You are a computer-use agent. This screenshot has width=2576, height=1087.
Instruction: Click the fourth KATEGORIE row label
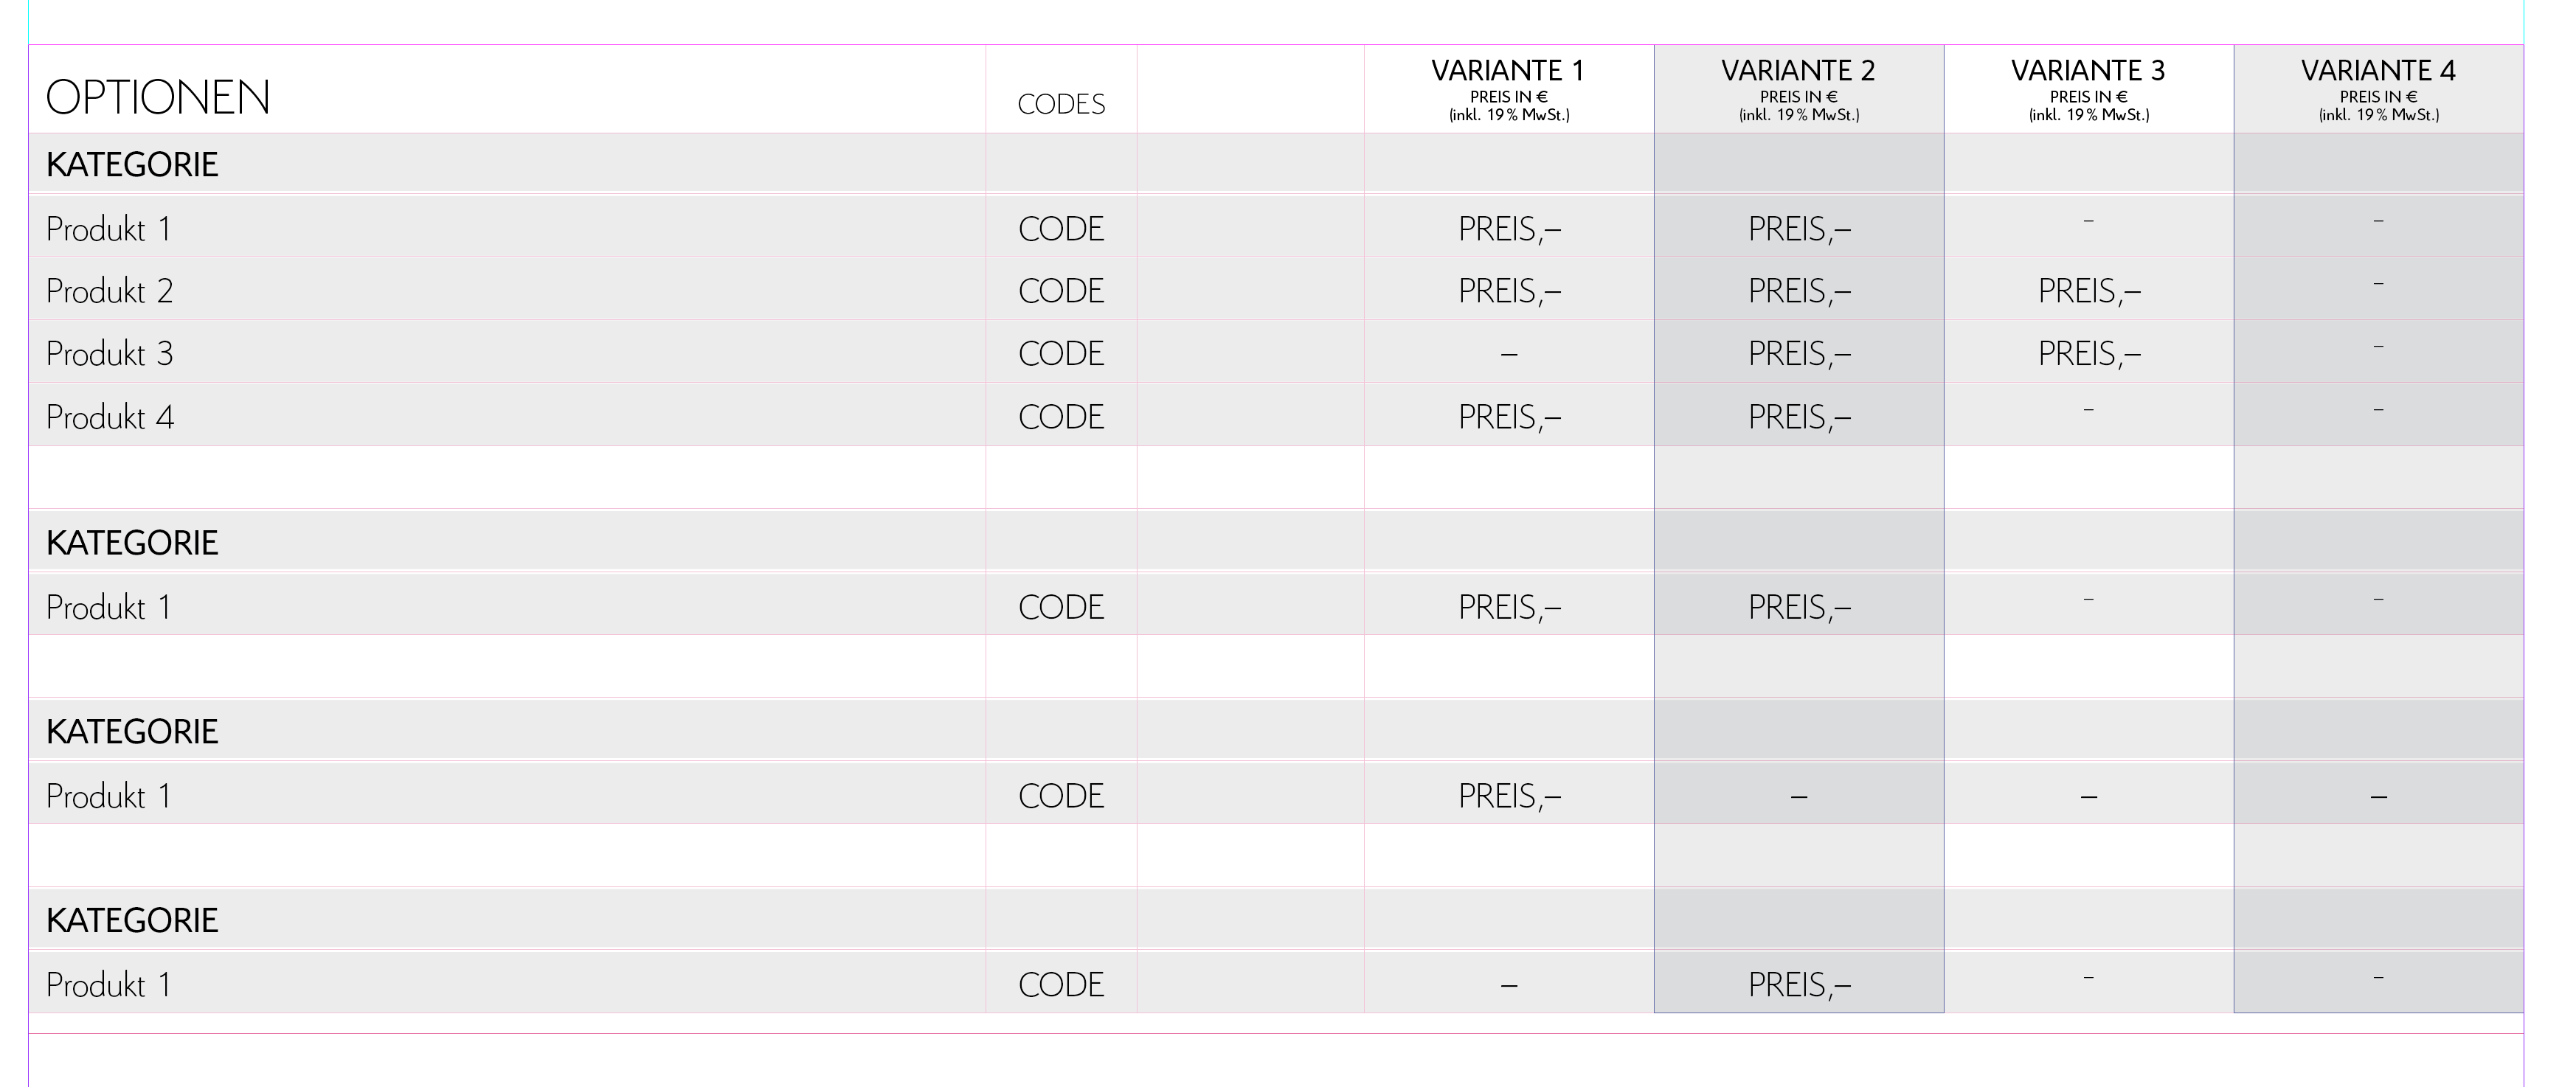tap(132, 921)
